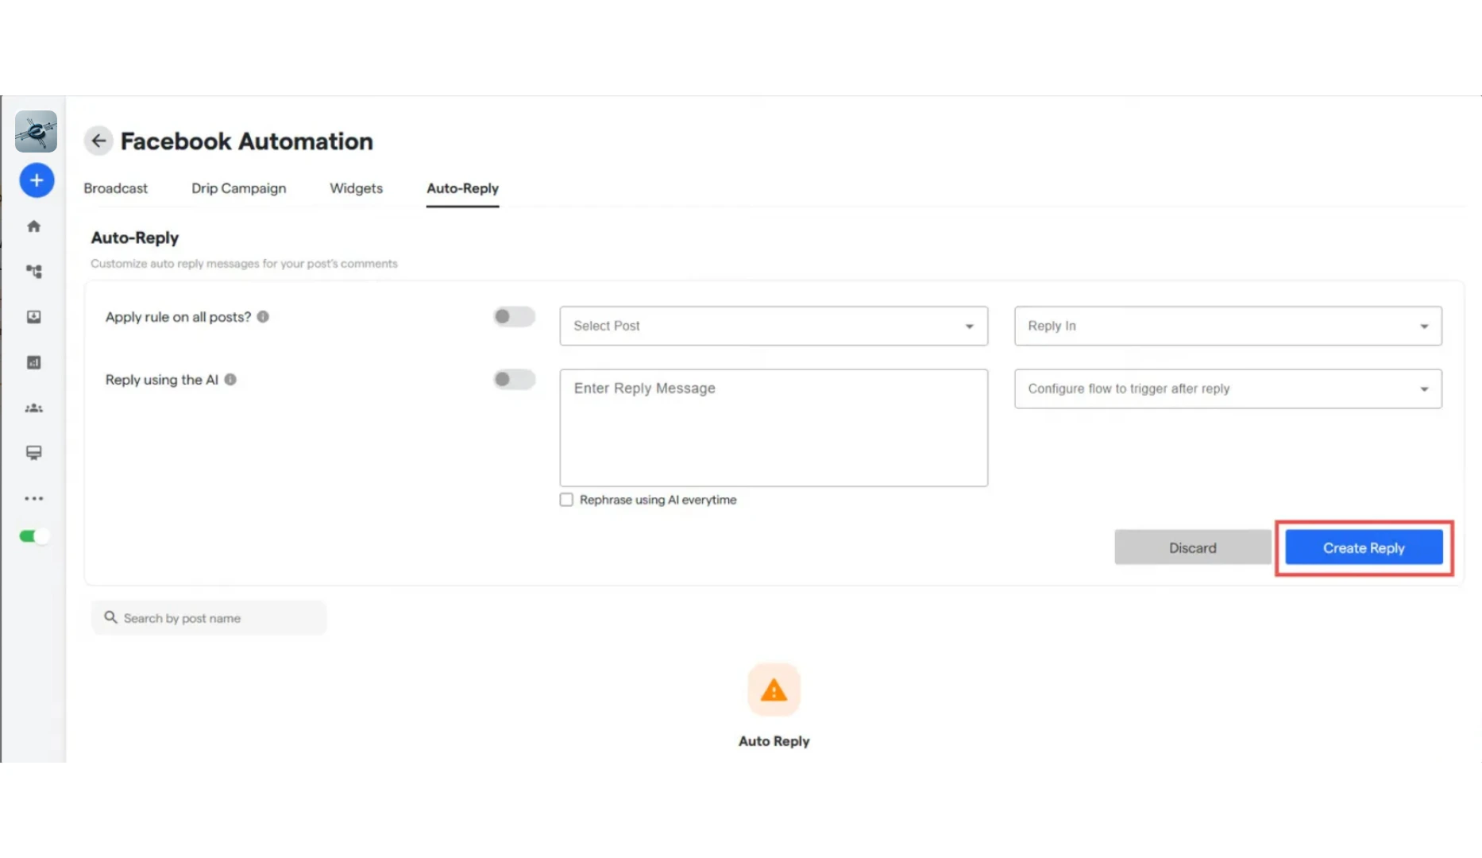The height and width of the screenshot is (858, 1482).
Task: Click info icon next to Reply using the AI
Action: (230, 379)
